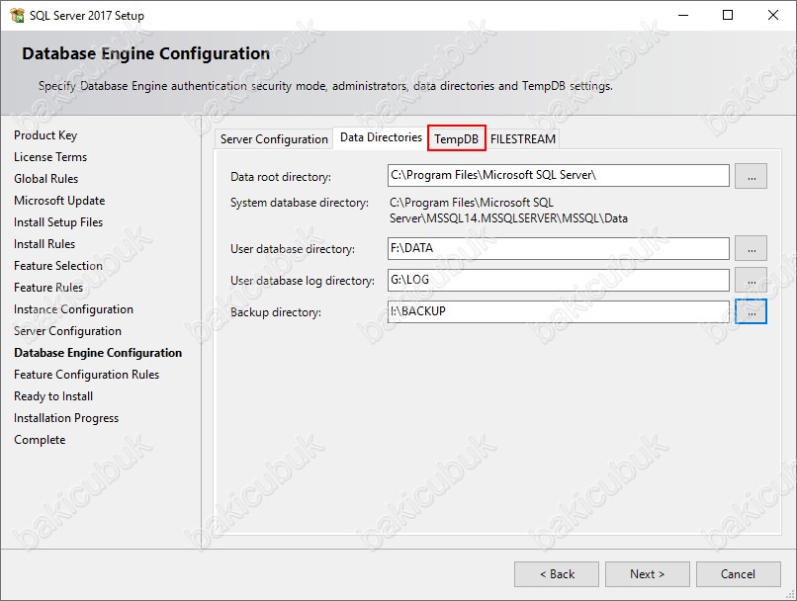Select the Feature Selection step

pyautogui.click(x=58, y=266)
